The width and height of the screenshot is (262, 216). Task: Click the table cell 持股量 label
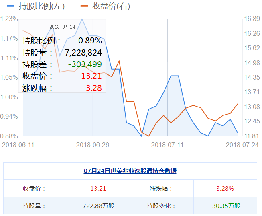[x=34, y=206]
